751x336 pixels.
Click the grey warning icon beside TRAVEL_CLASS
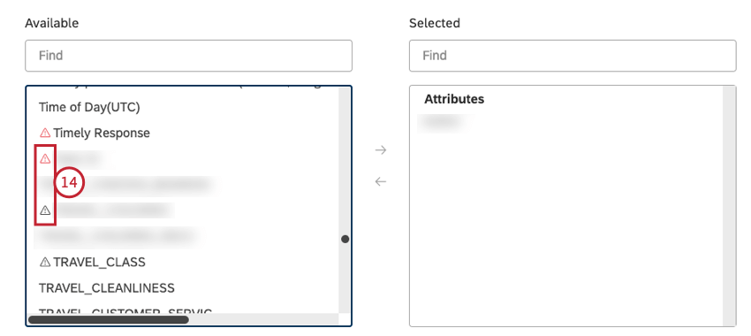click(x=45, y=263)
